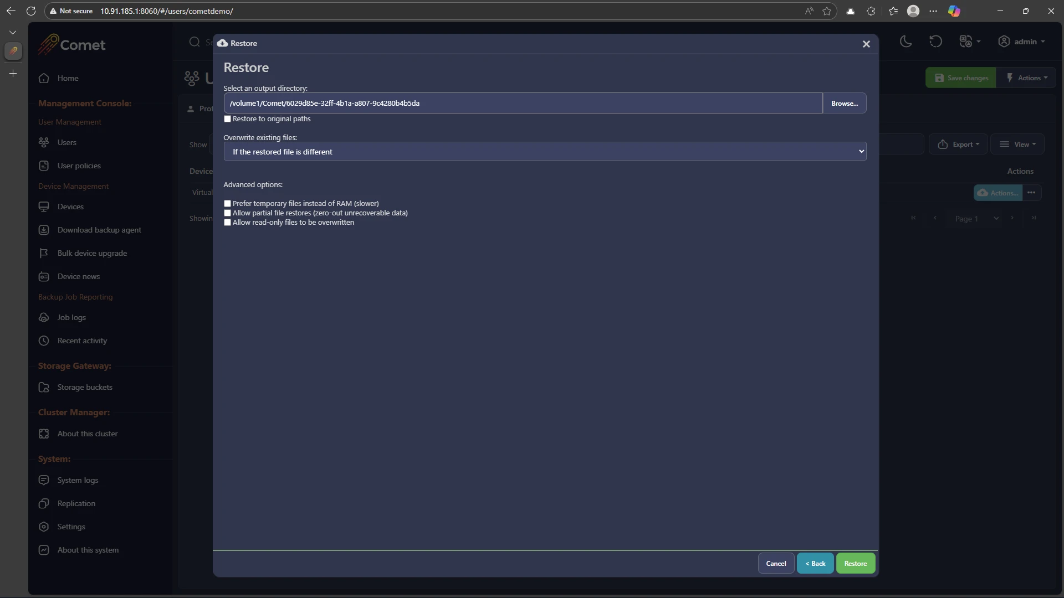Click the refresh icon in Comet header
1064x598 pixels.
pyautogui.click(x=935, y=42)
